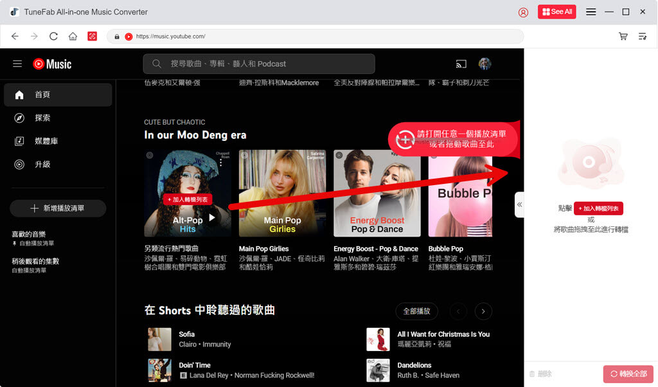Click the Dandelions song cover

378,370
